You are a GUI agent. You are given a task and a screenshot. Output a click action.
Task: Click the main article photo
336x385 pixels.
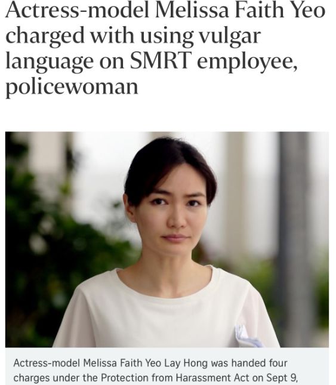167,239
